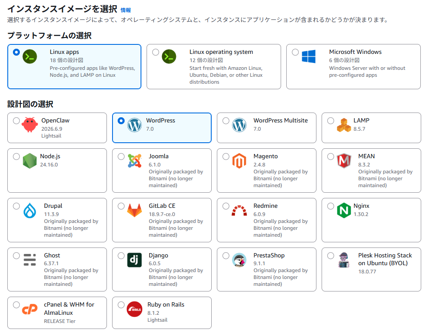Select the WordPress Multisite radio button
Screen dimensions: 435x332
226,121
